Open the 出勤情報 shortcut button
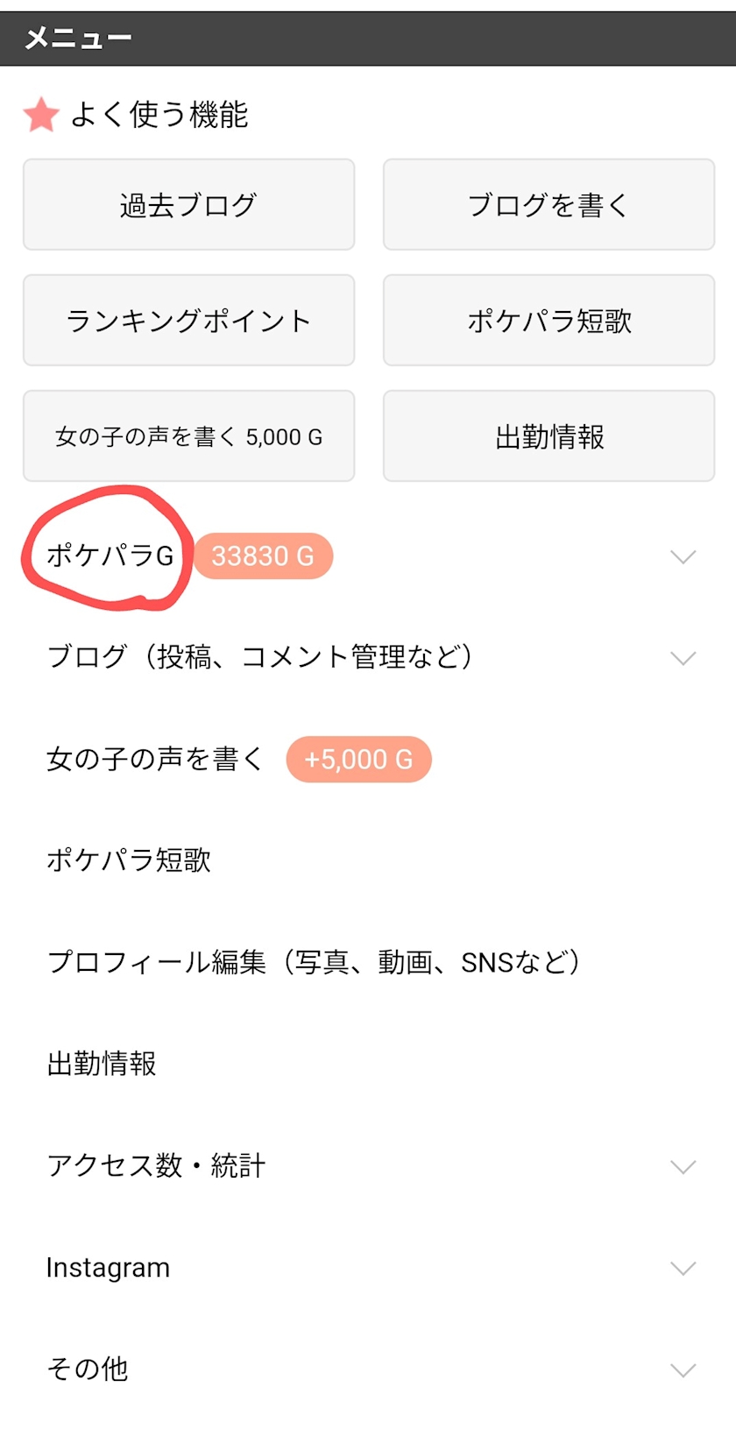 tap(548, 436)
